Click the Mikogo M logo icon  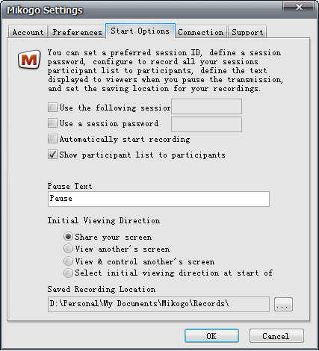pyautogui.click(x=29, y=59)
